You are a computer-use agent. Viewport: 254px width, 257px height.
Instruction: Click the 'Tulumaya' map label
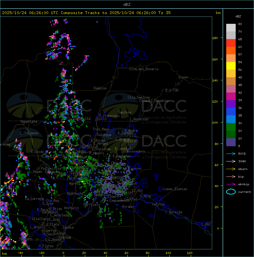point(104,135)
